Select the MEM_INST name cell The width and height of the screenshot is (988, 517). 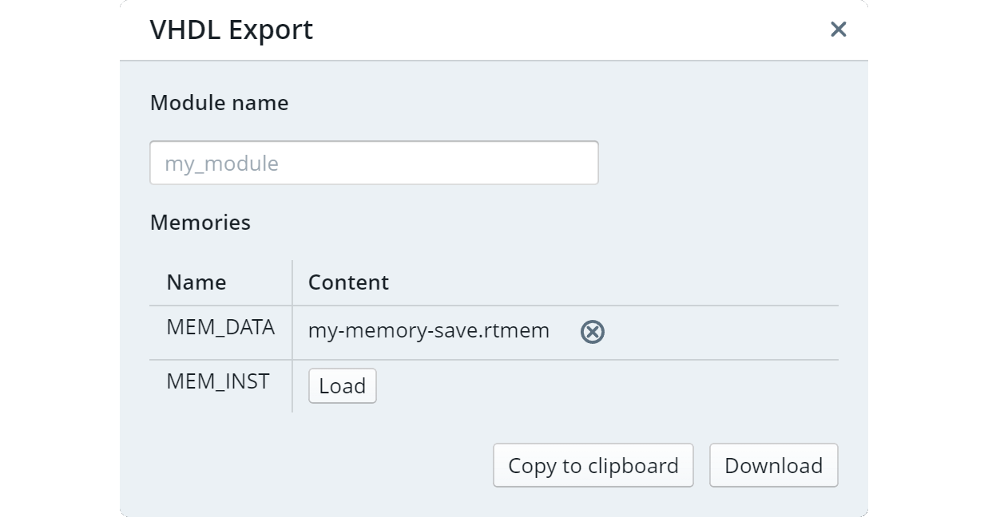[220, 386]
